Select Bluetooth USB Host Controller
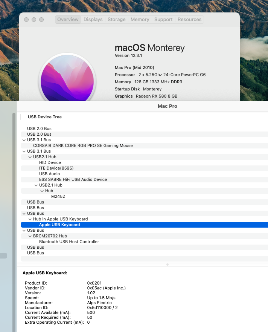Screen dimensions: 268x332 pos(144,242)
